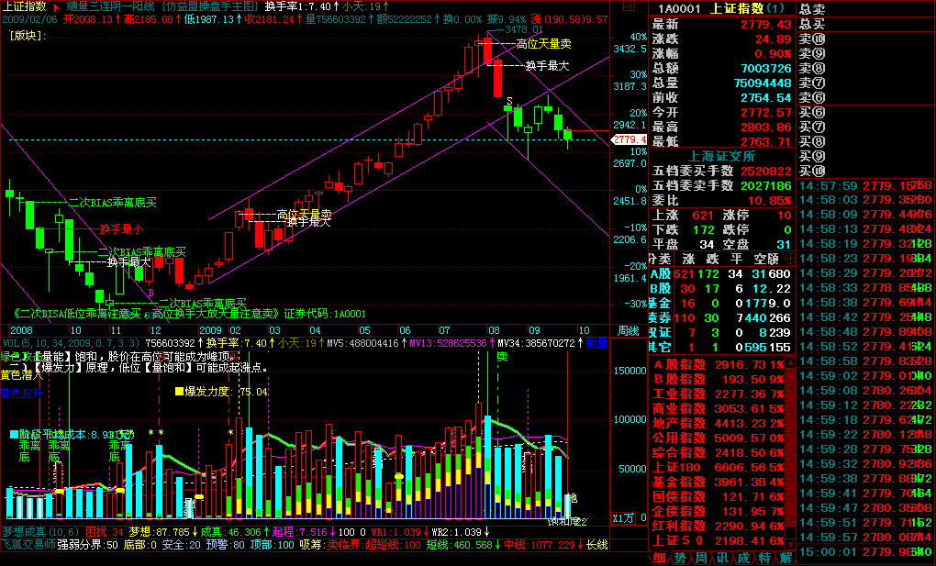Select the 综合指数 row
Viewport: 936px width, 566px height.
tap(719, 452)
